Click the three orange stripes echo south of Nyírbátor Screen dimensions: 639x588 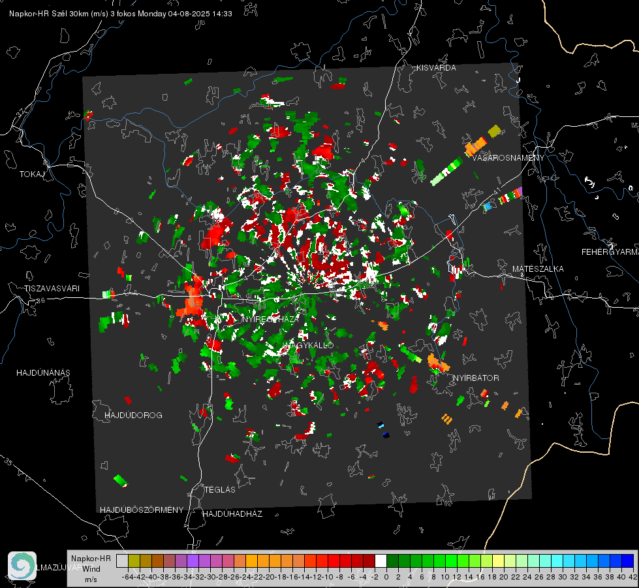pyautogui.click(x=447, y=419)
